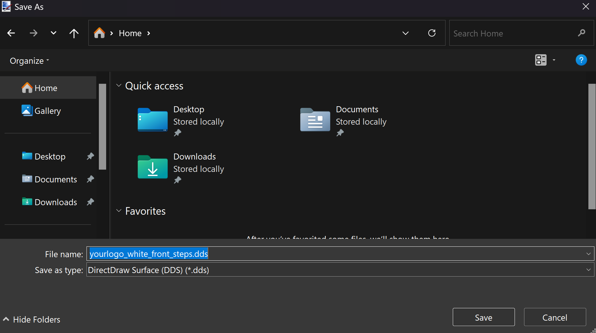596x333 pixels.
Task: Expand the recent locations dropdown
Action: pyautogui.click(x=54, y=33)
